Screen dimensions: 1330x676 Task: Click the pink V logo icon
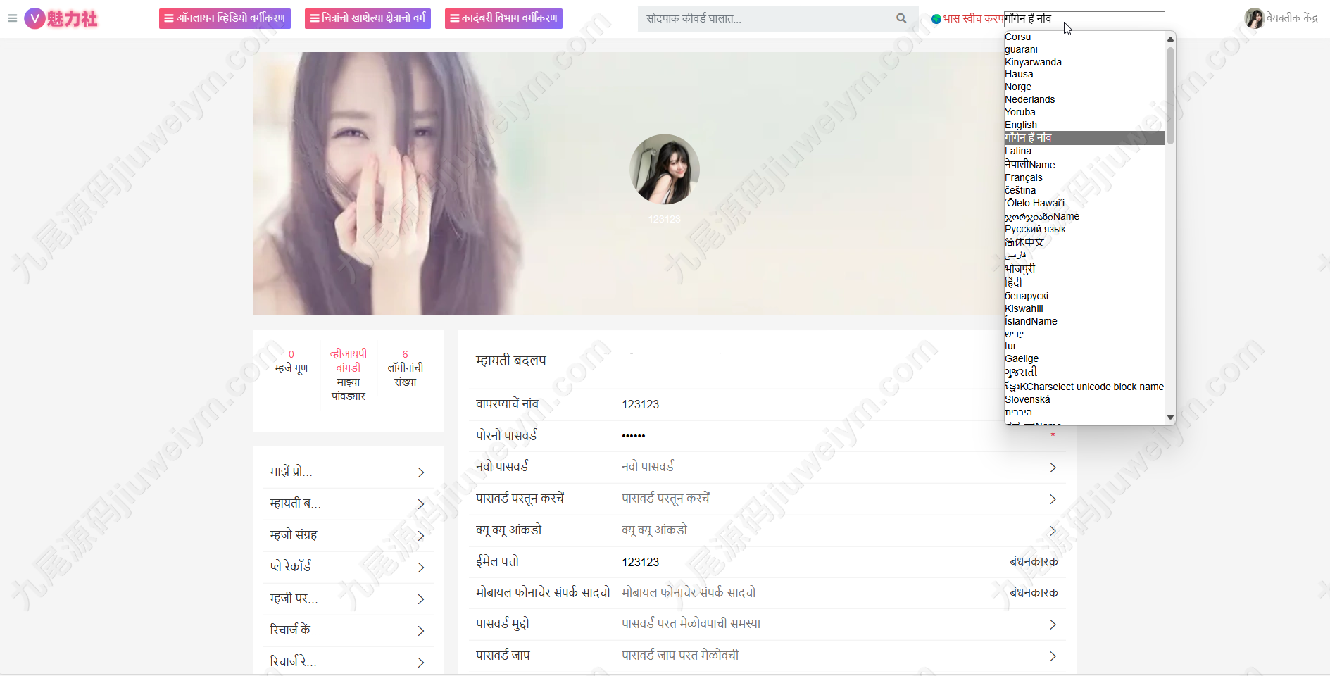click(34, 18)
